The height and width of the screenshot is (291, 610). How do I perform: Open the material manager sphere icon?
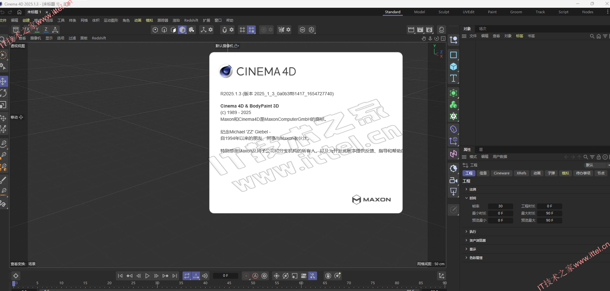[x=442, y=30]
